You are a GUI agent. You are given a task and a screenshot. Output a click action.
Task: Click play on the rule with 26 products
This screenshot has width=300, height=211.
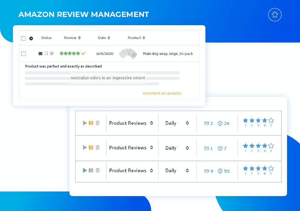[x=85, y=123]
